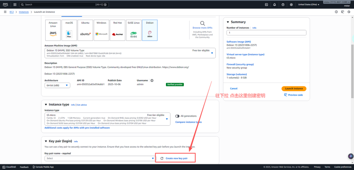Click the Browse more AMIs magnifier icon

point(202,23)
